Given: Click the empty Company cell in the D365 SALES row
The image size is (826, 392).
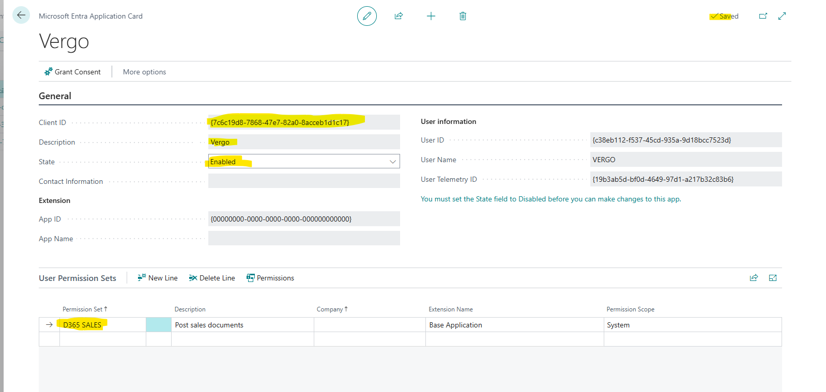Looking at the screenshot, I should click(370, 324).
